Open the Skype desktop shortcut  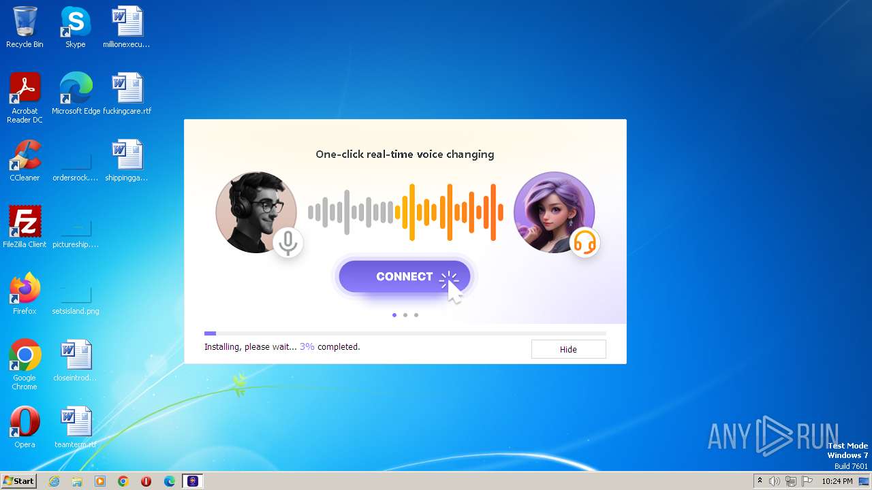[x=75, y=27]
